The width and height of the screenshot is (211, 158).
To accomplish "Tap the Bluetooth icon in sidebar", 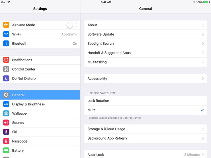I will click(x=6, y=44).
